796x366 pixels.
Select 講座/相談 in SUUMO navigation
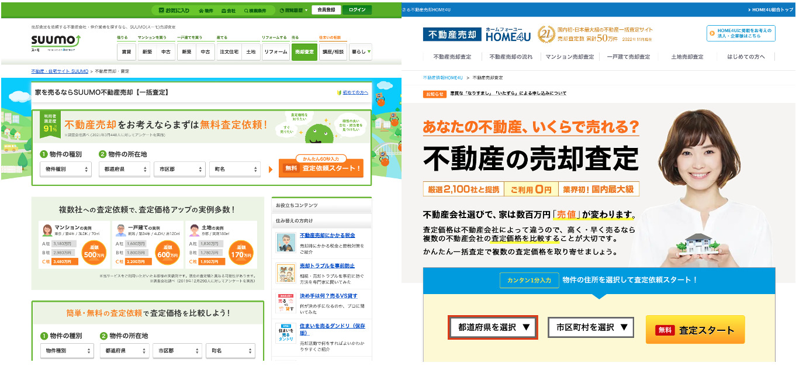[x=333, y=52]
